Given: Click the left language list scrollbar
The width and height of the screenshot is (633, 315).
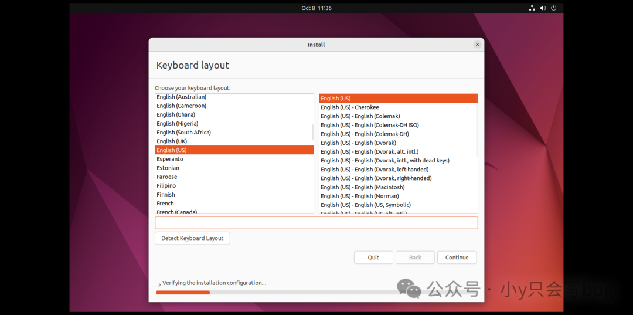Looking at the screenshot, I should click(313, 132).
